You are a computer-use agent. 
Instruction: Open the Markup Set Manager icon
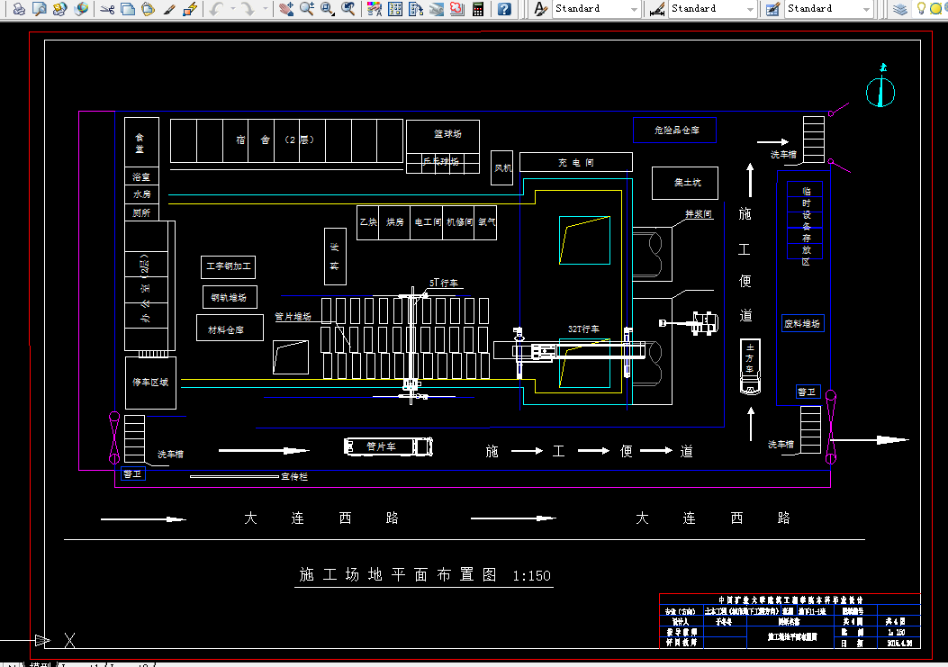coord(457,8)
